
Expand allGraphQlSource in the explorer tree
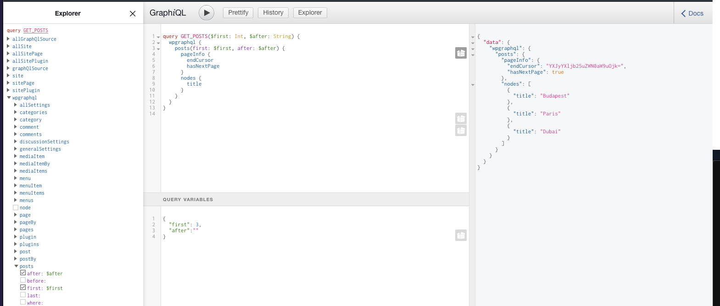8,39
